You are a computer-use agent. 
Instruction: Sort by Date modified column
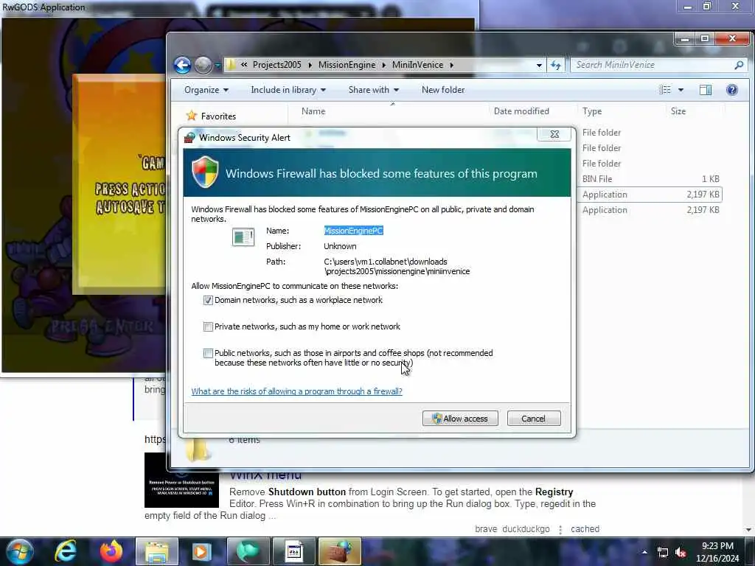pyautogui.click(x=521, y=111)
